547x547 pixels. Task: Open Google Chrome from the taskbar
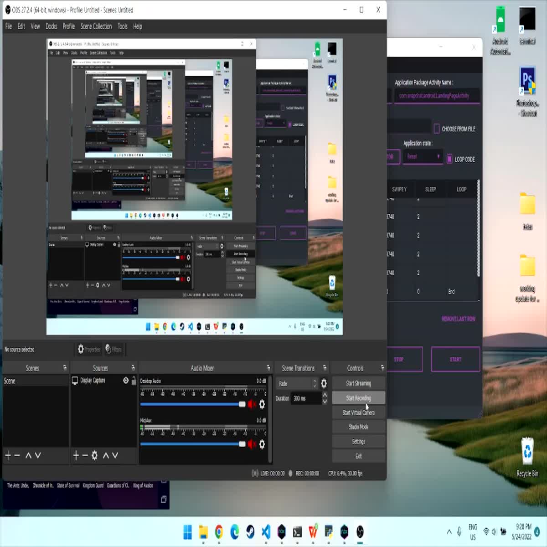(x=219, y=532)
